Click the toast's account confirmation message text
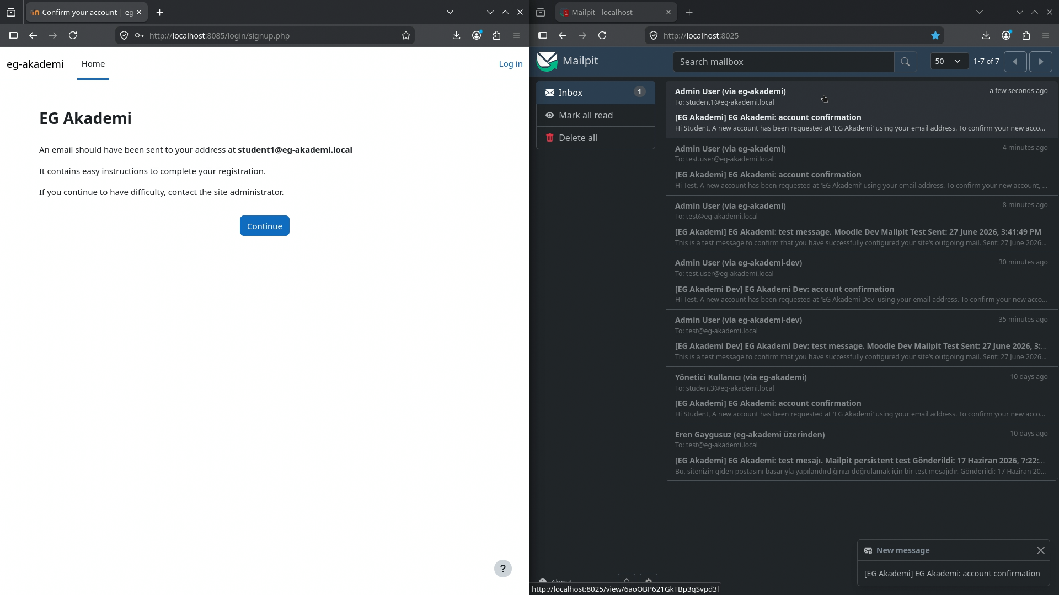The height and width of the screenshot is (595, 1059). [x=952, y=574]
